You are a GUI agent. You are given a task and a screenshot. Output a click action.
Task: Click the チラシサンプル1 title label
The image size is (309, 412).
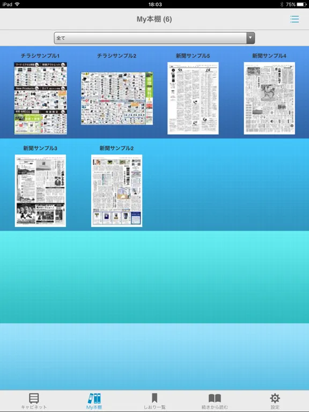[x=40, y=56]
